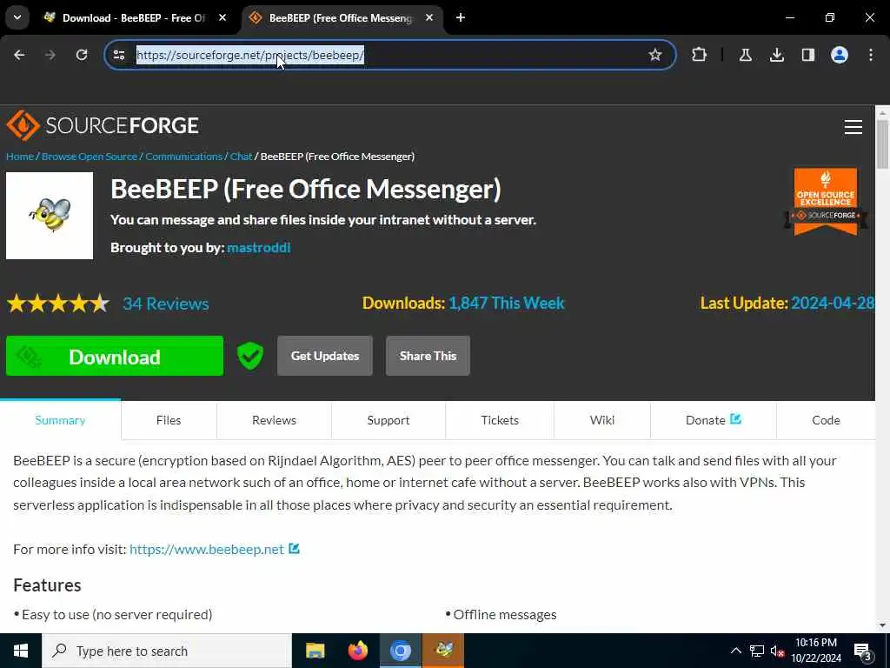The width and height of the screenshot is (890, 668).
Task: Select the Summary tab
Action: (x=60, y=420)
